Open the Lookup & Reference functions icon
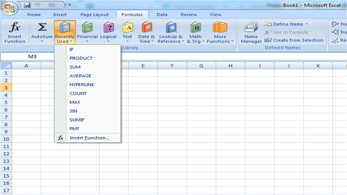The height and width of the screenshot is (195, 347). coord(171,27)
